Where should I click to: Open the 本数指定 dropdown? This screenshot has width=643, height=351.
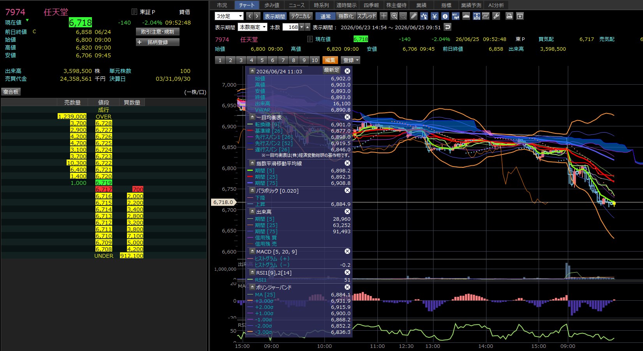tap(253, 27)
